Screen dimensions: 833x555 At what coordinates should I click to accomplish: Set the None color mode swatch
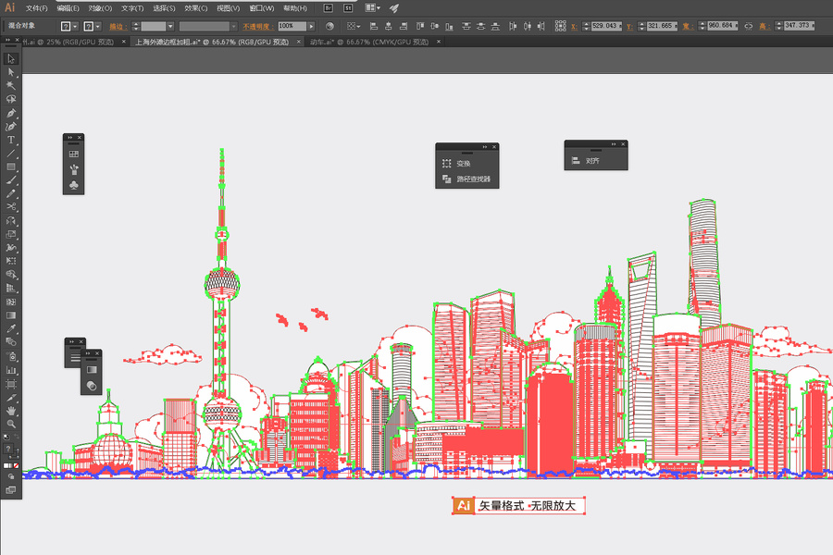17,466
